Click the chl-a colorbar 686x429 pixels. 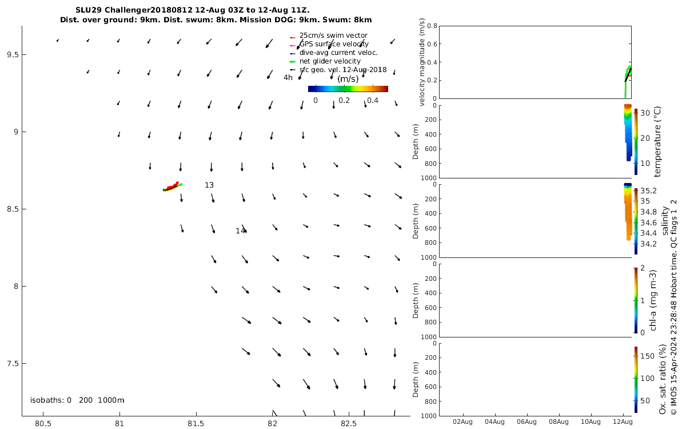pos(636,300)
